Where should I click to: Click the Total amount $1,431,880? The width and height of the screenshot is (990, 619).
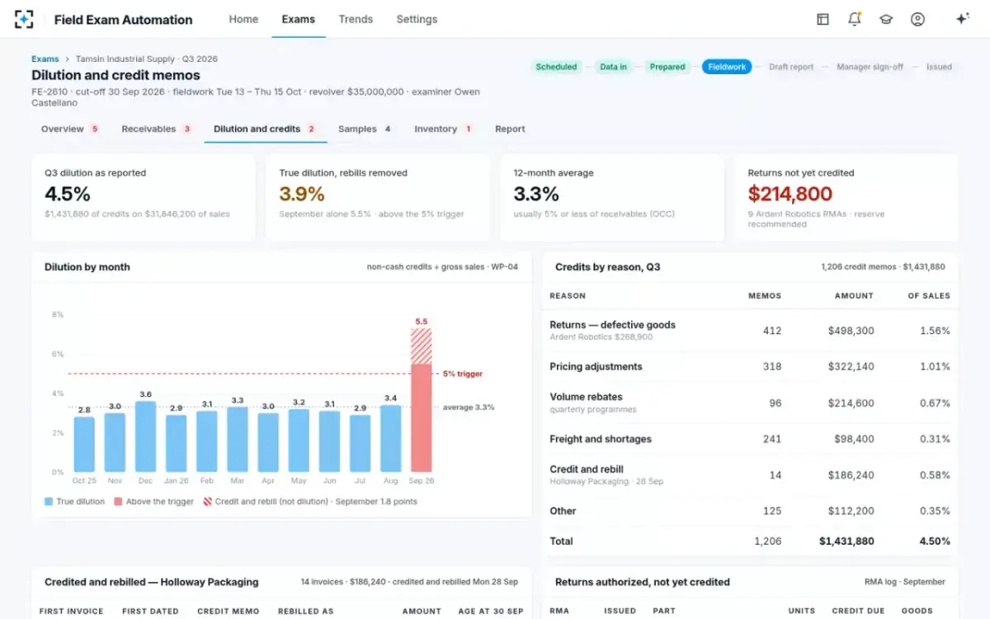coord(846,541)
